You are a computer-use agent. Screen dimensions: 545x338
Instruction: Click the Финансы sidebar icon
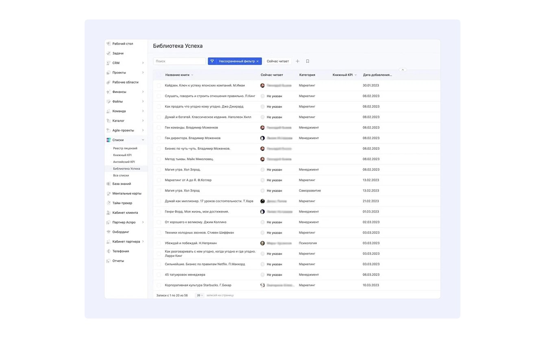tap(109, 92)
